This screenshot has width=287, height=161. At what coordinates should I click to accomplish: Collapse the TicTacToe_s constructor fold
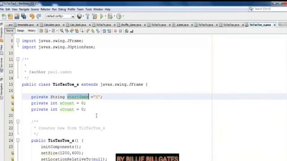pos(18,140)
